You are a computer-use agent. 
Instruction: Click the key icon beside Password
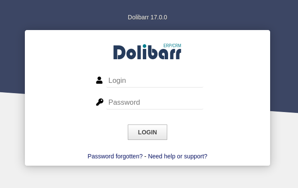tap(100, 102)
